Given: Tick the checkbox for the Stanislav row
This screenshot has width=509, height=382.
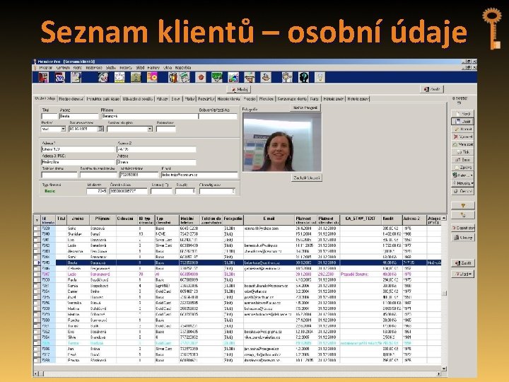Looking at the screenshot, I should pyautogui.click(x=36, y=234).
